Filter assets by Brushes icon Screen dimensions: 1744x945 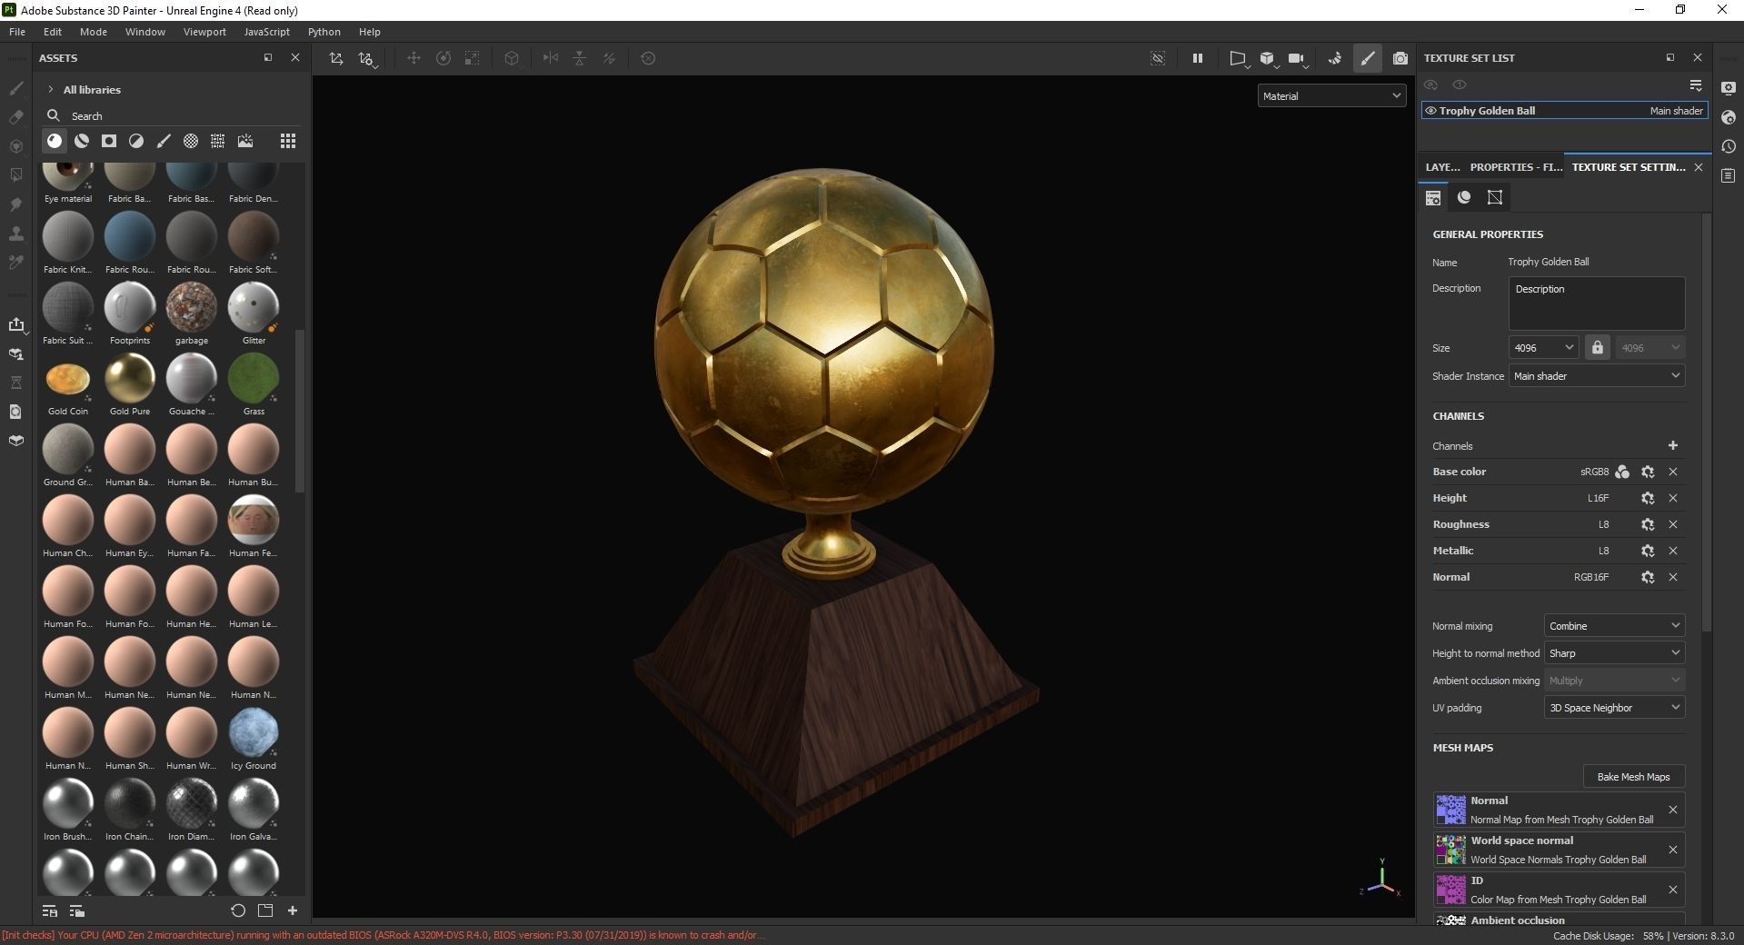click(164, 141)
